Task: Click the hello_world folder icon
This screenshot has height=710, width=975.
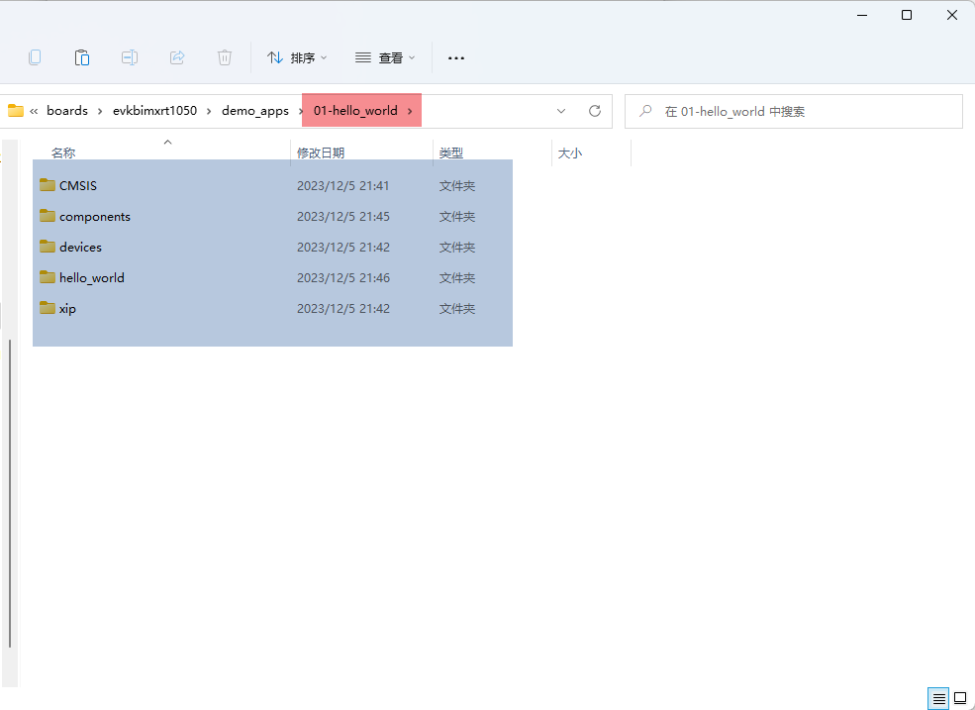Action: coord(48,277)
